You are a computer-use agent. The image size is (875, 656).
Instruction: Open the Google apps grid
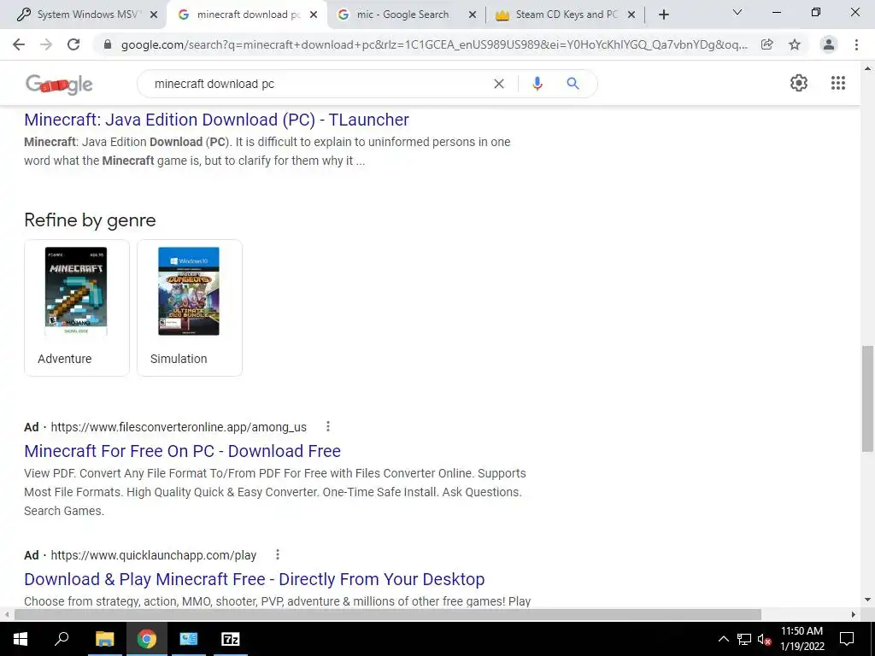click(837, 83)
